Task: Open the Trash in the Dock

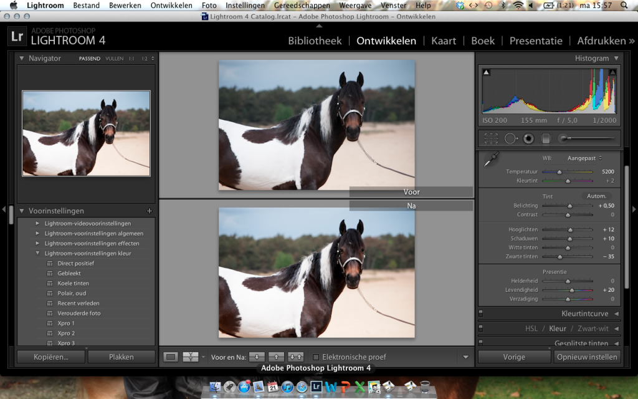Action: [425, 387]
